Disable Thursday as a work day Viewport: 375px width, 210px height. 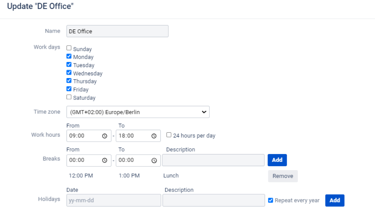click(69, 81)
